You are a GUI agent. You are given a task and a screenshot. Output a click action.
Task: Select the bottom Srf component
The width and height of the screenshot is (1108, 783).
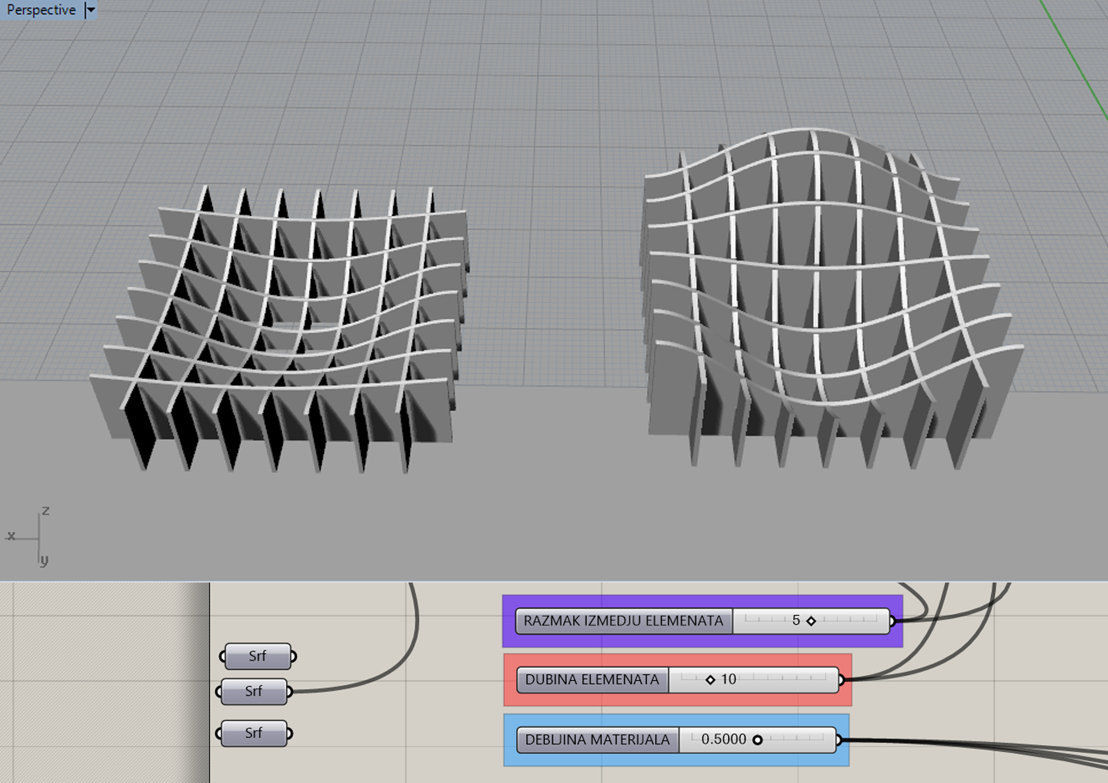point(253,733)
